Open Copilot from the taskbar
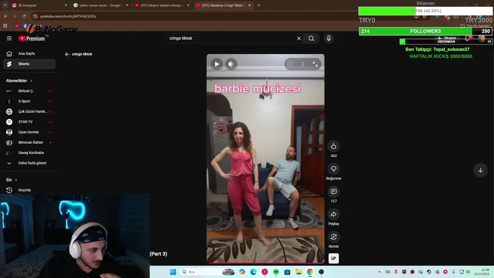The image size is (494, 278). (x=242, y=272)
